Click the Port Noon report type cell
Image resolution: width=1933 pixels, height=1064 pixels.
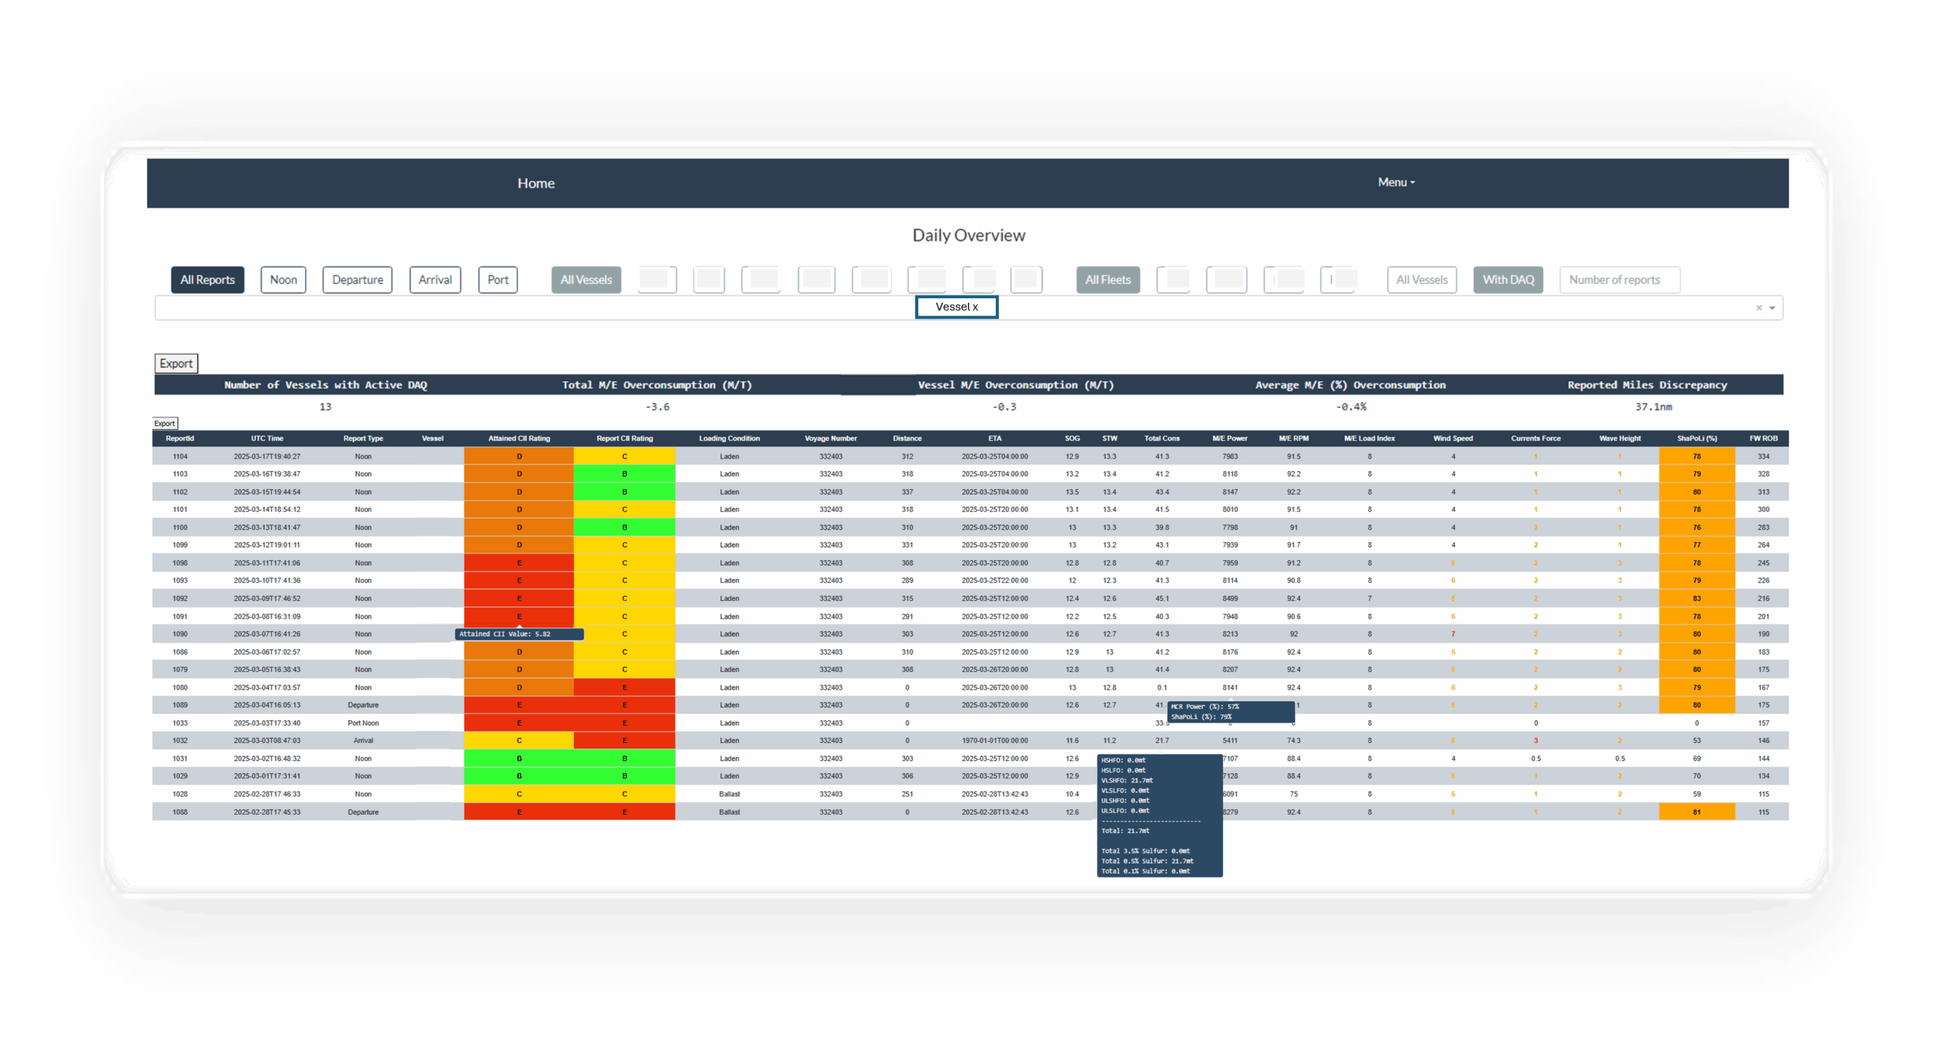point(363,723)
